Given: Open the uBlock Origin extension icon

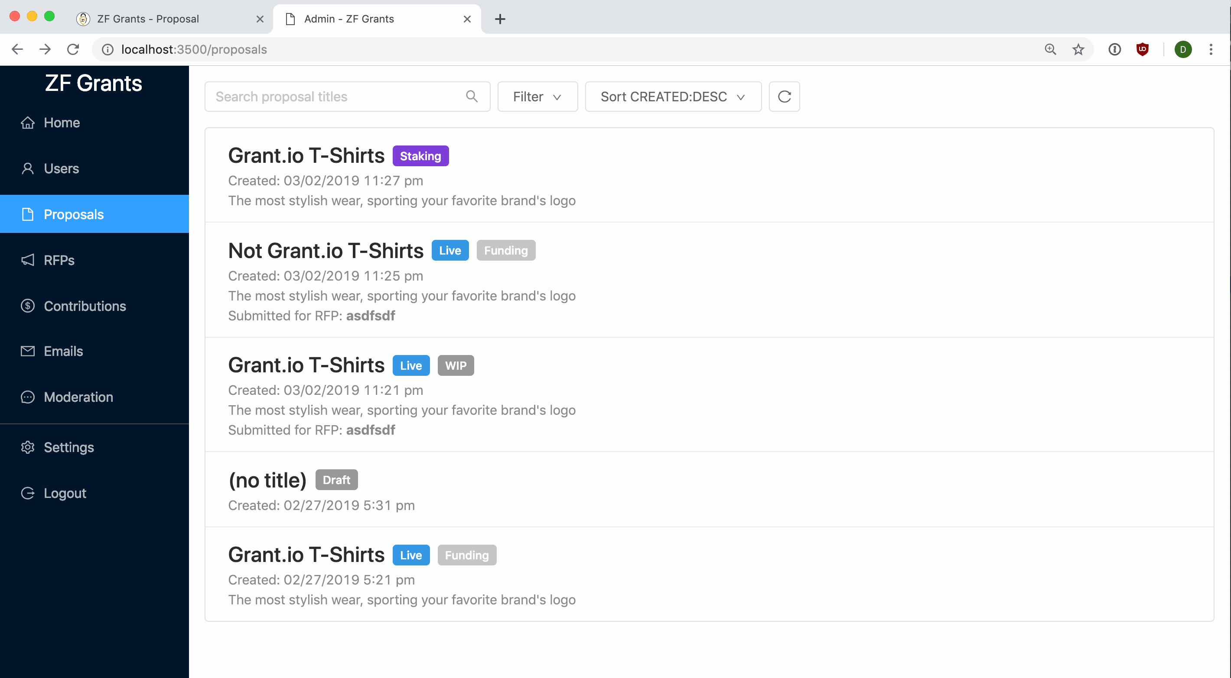Looking at the screenshot, I should click(1142, 49).
